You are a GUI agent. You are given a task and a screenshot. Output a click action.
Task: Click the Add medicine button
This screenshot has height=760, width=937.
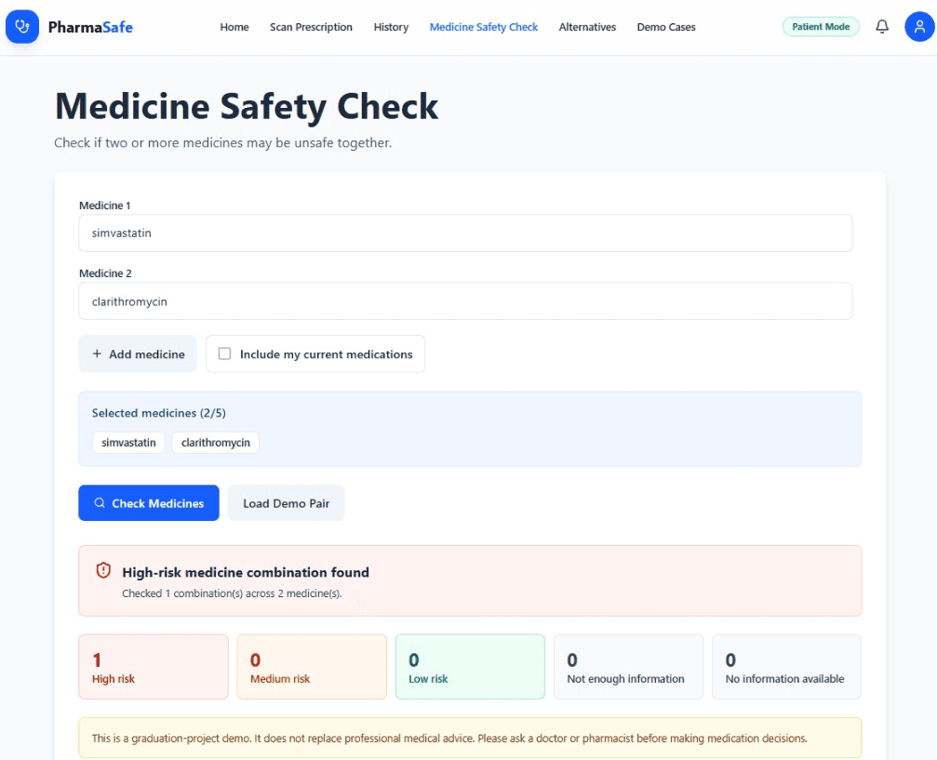(x=138, y=353)
